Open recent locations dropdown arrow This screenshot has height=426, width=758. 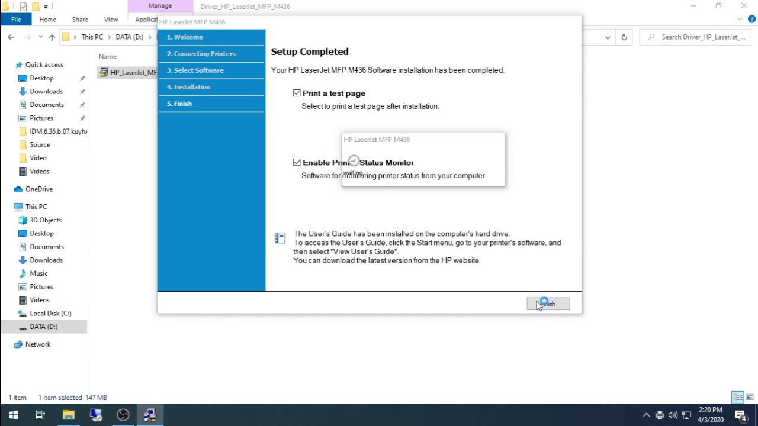41,37
